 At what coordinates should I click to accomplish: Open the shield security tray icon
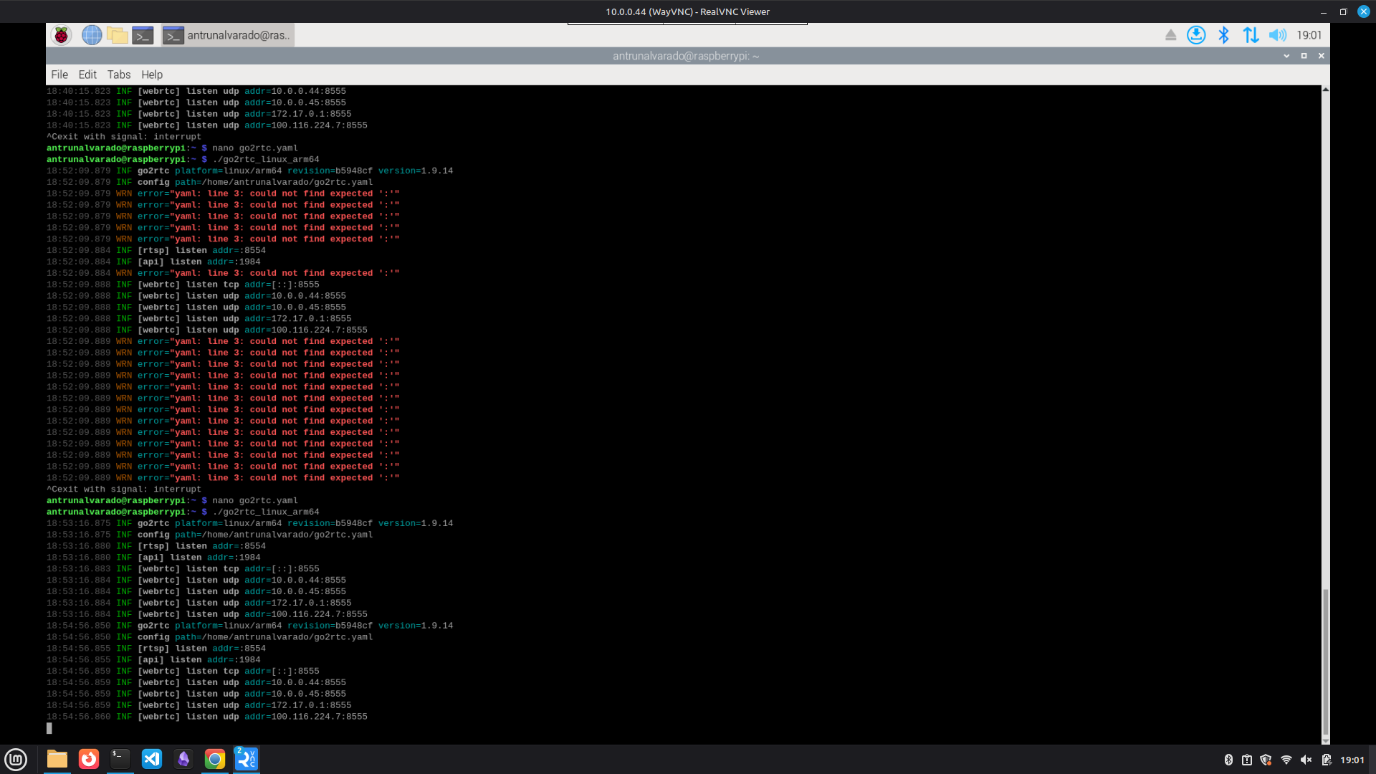pyautogui.click(x=1266, y=760)
